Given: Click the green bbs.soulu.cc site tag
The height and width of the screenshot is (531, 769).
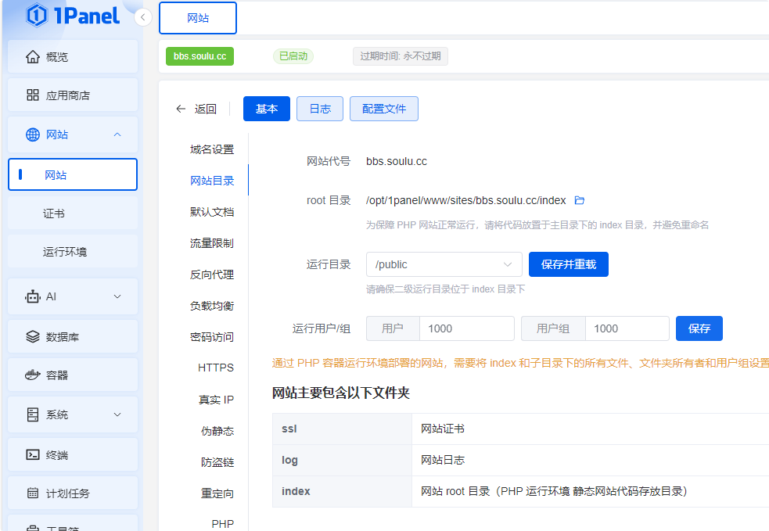Looking at the screenshot, I should click(x=199, y=56).
